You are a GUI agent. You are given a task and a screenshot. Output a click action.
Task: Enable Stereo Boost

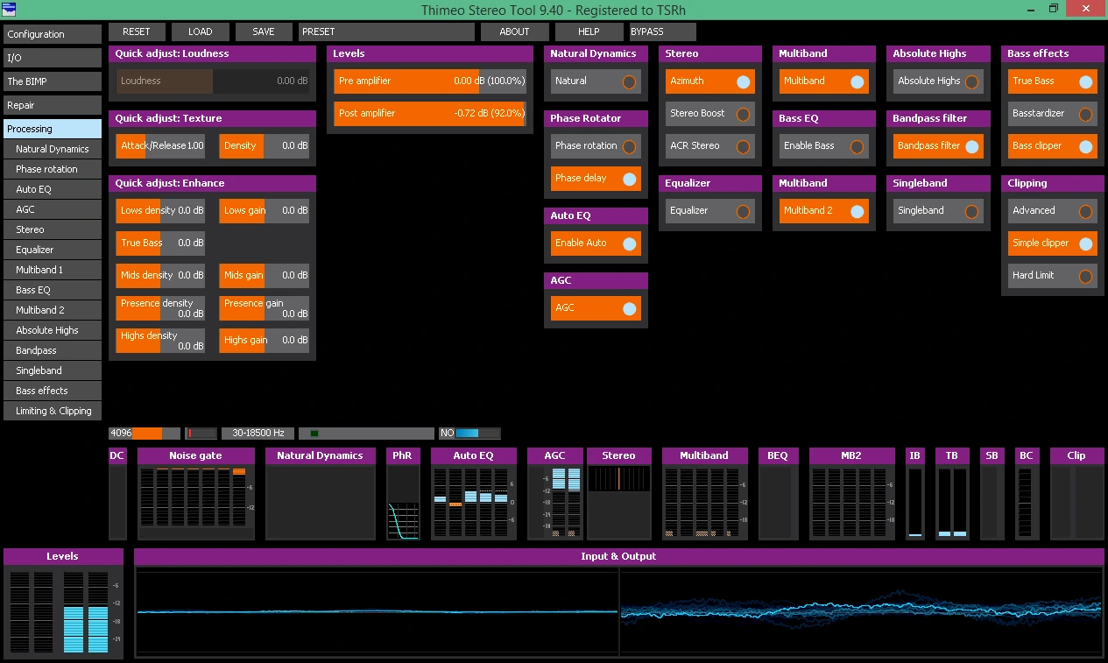click(x=709, y=113)
